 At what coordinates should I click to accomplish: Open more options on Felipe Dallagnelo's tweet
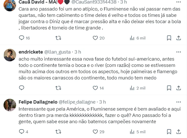[x=178, y=102]
